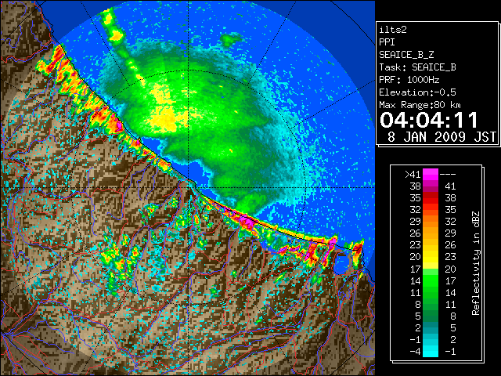The width and height of the screenshot is (501, 376).
Task: Click the '04:04:11' timestamp
Action: [429, 120]
